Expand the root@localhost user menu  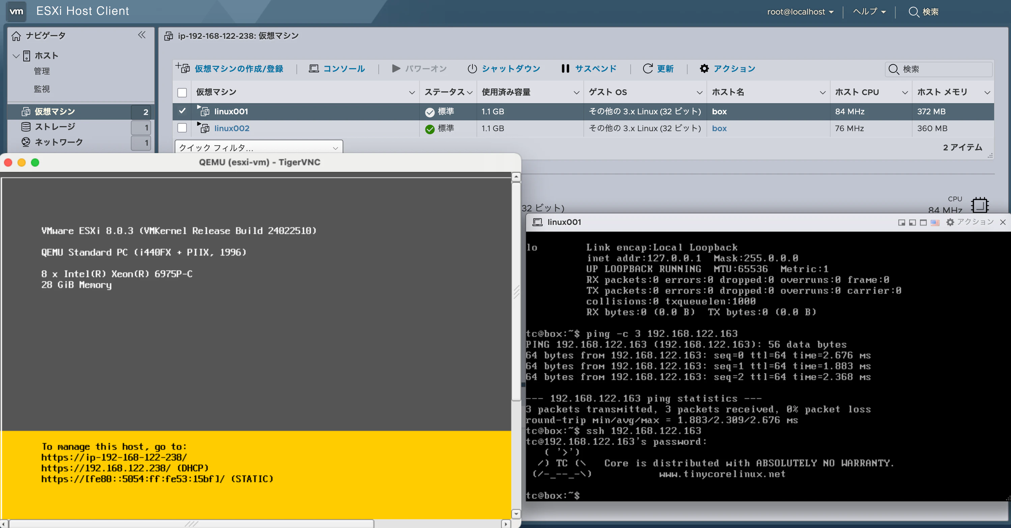click(800, 12)
